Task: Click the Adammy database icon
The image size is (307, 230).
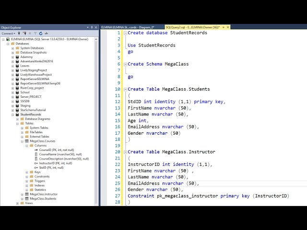Action: [x=17, y=57]
